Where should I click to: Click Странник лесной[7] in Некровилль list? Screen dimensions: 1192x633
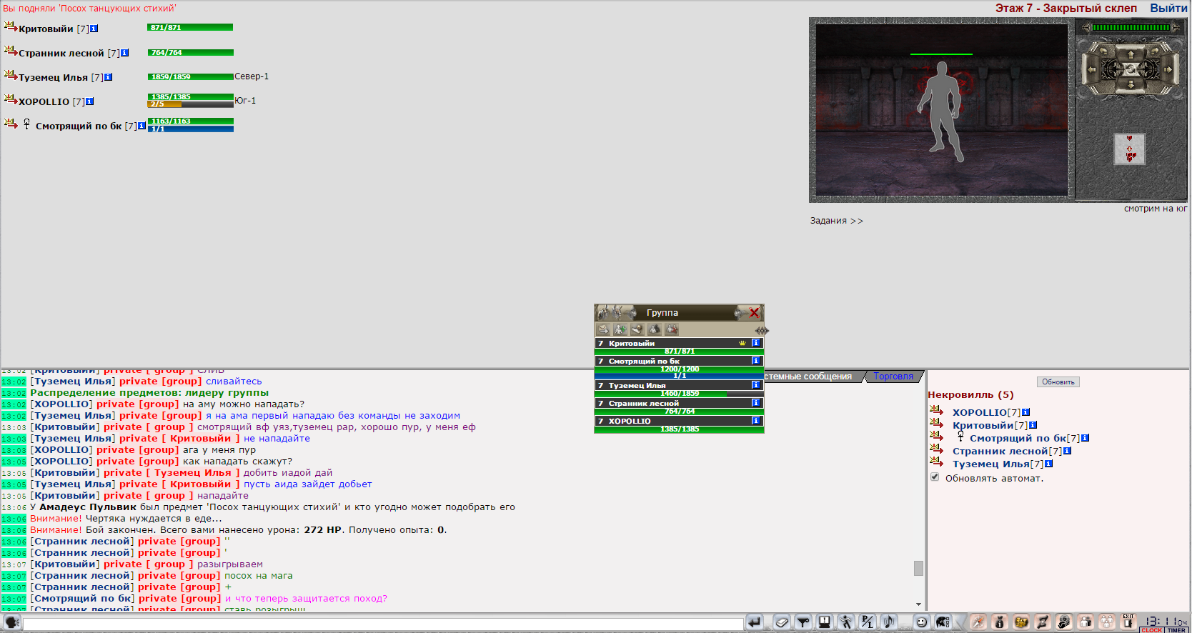1007,451
